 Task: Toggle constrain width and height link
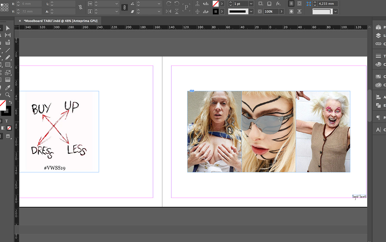click(81, 7)
